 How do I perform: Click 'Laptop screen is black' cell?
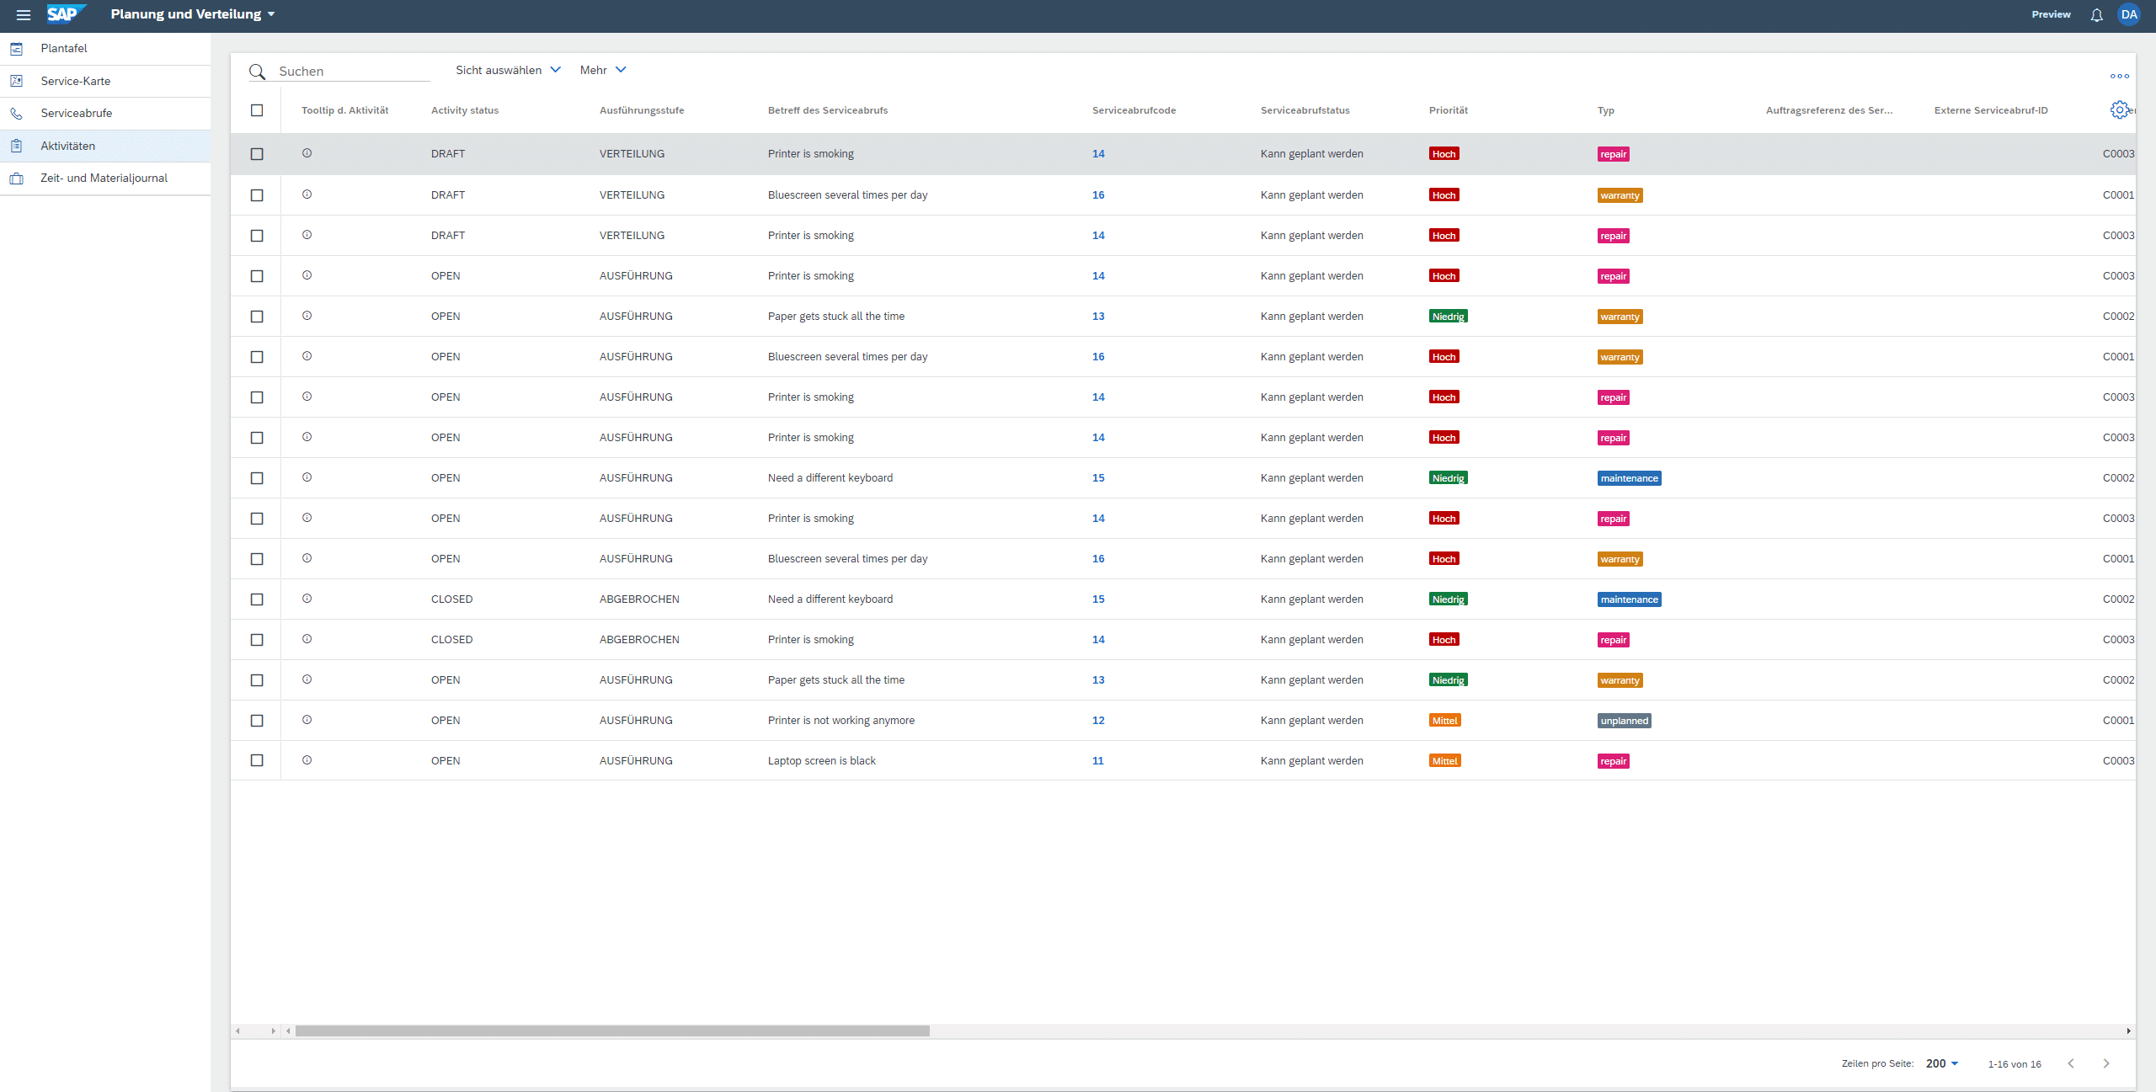pos(822,761)
